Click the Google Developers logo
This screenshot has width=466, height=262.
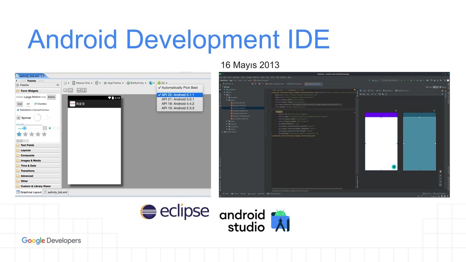51,240
